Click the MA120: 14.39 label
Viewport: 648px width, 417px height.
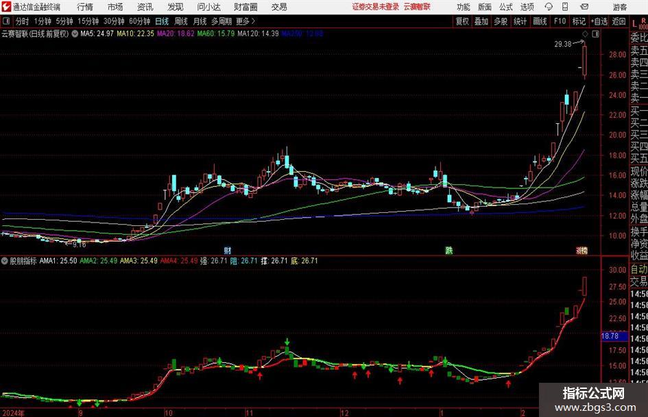258,34
